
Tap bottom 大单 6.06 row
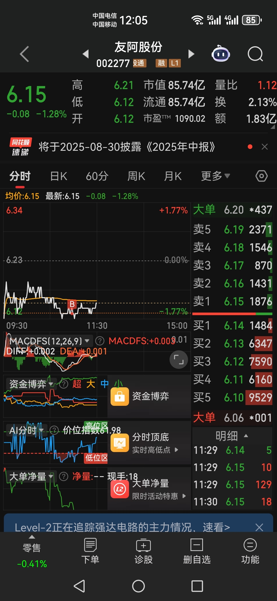tap(232, 418)
